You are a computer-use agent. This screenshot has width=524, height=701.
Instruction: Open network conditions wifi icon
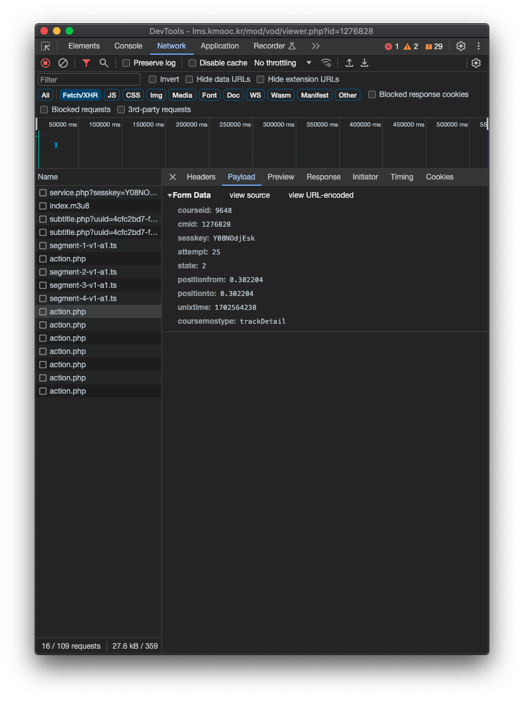[x=326, y=63]
